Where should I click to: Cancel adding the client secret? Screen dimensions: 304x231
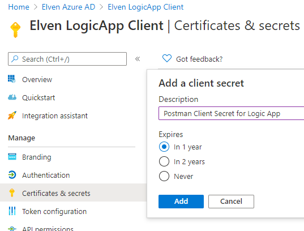[x=231, y=202]
